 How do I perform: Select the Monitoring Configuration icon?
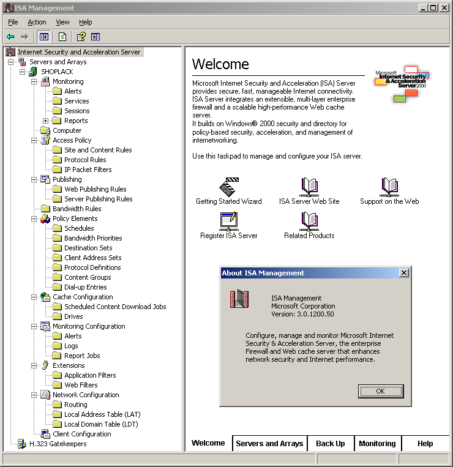pos(45,326)
